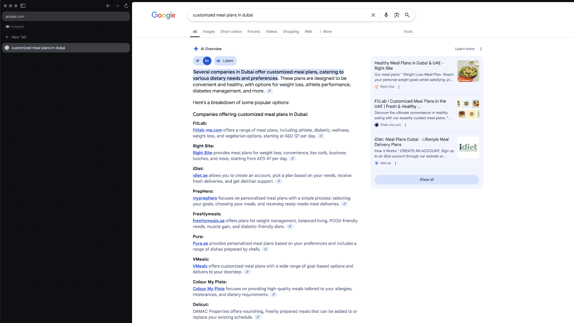The image size is (574, 323).
Task: Expand the More search filters menu
Action: click(326, 31)
